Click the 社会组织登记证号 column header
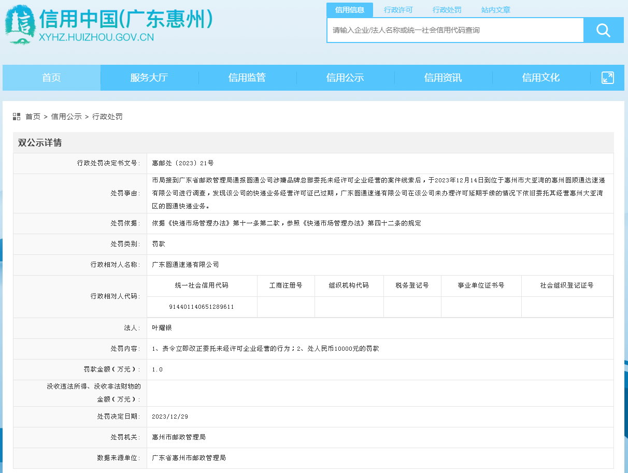Screen dimensions: 628x473 click(567, 285)
